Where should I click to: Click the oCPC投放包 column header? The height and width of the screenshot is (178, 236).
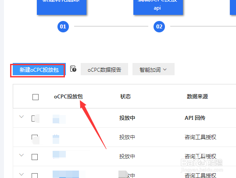click(x=68, y=97)
